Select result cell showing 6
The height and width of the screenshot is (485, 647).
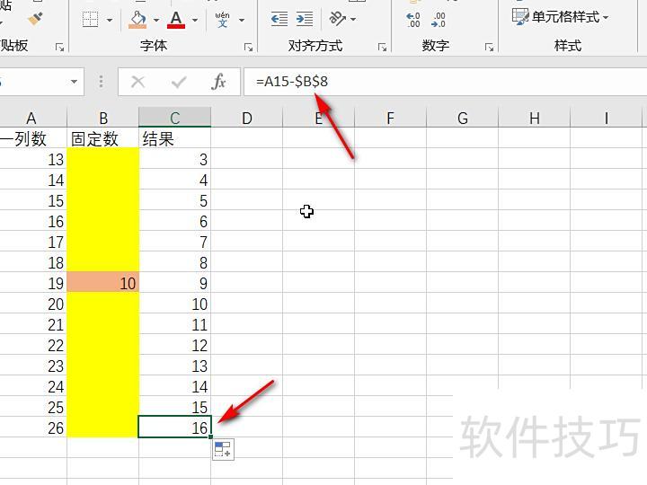174,221
